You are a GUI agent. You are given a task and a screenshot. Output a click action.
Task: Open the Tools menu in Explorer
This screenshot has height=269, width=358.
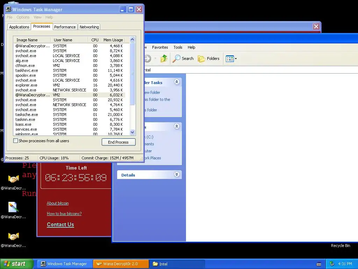[x=178, y=47]
